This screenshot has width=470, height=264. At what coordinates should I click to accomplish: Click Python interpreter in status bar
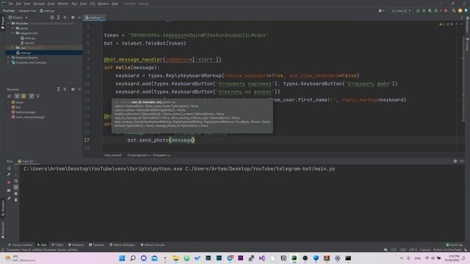click(447, 249)
